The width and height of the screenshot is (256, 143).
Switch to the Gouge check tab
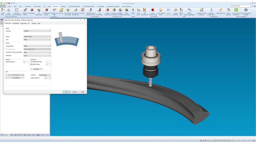click(x=23, y=23)
